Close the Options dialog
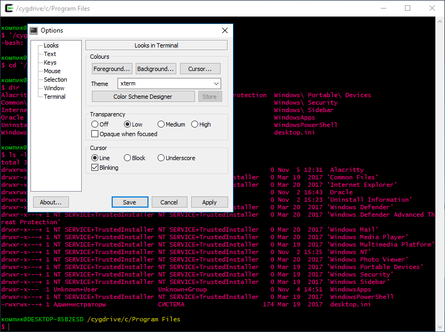Screen dimensions: 445x332 tap(225, 30)
